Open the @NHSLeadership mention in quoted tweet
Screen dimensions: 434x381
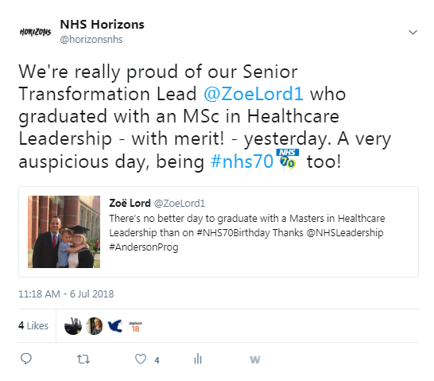coord(345,232)
